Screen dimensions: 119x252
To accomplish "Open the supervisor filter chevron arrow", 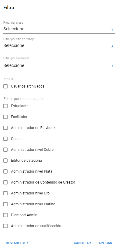I will point(112,65).
